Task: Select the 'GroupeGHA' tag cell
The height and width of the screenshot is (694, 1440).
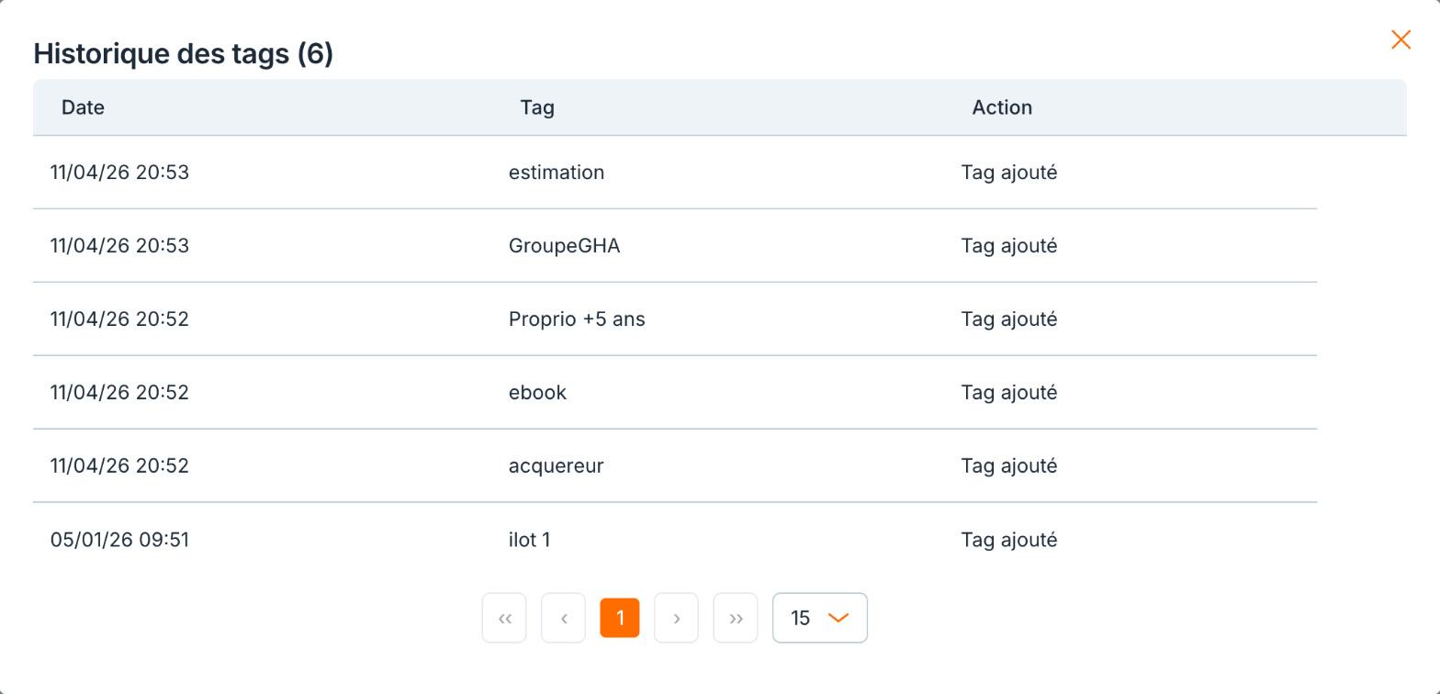Action: [564, 246]
